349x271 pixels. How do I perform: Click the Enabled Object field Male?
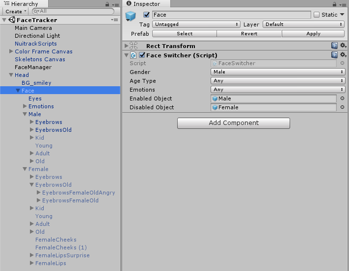(273, 99)
